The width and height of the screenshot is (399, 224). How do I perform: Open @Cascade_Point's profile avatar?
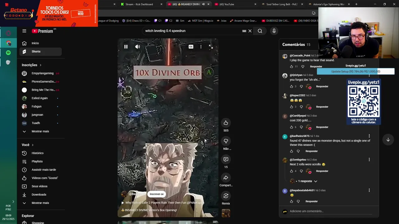pyautogui.click(x=285, y=57)
